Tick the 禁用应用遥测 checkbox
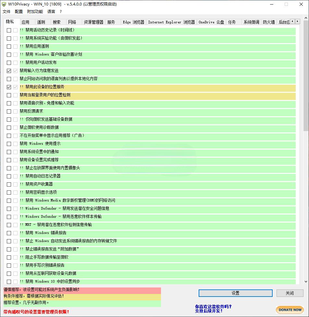This screenshot has width=309, height=317. click(9, 46)
